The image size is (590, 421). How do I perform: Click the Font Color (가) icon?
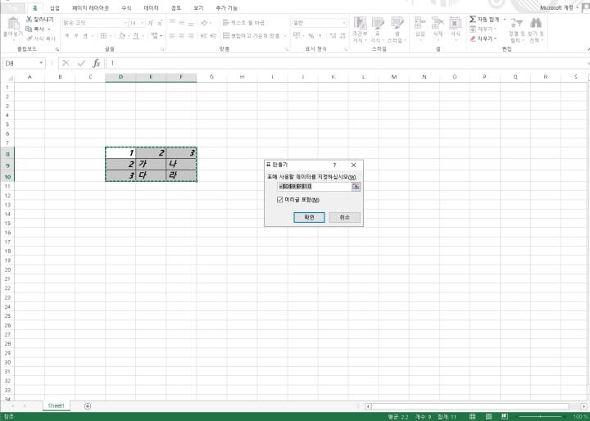(x=136, y=36)
